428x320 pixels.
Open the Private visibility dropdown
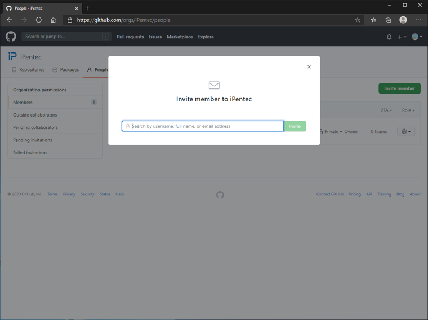click(331, 132)
